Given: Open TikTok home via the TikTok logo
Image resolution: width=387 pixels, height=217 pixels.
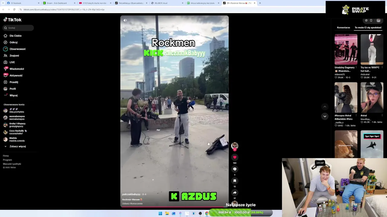Looking at the screenshot, I should 12,20.
